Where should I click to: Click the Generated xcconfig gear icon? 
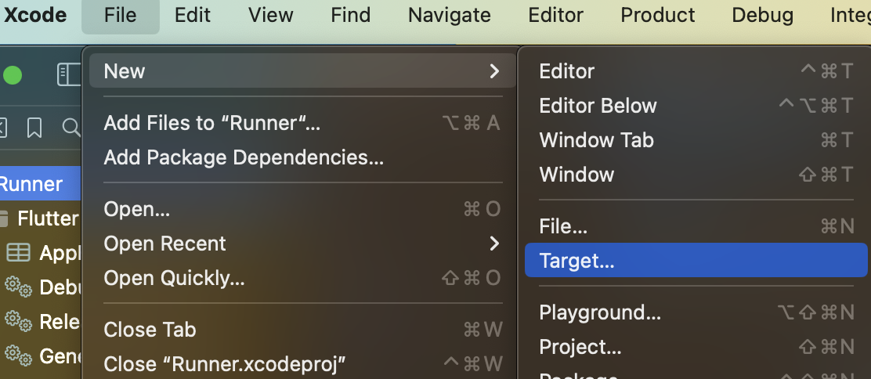click(18, 355)
